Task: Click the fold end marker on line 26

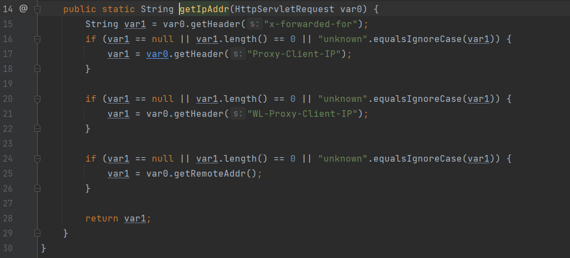Action: pos(37,189)
